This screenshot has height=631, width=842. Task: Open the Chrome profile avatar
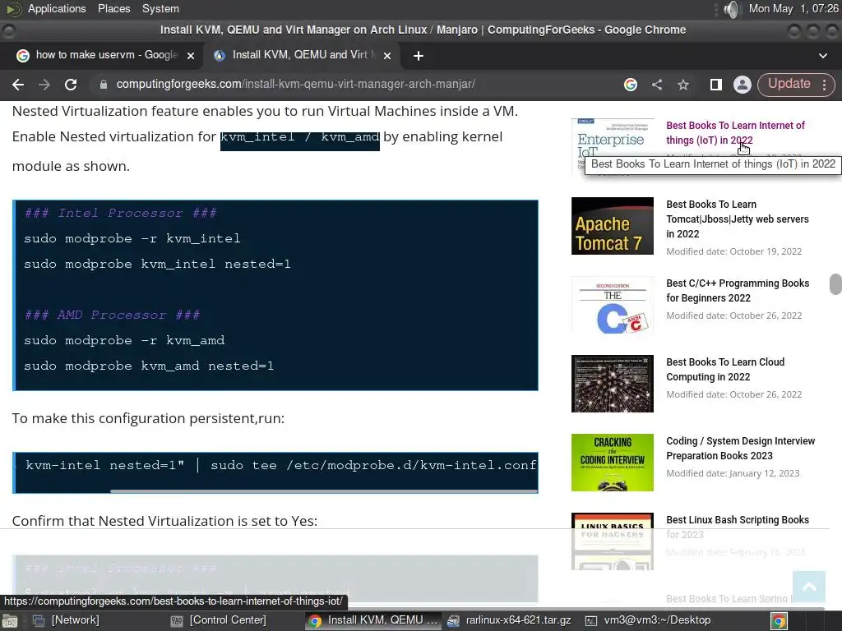coord(743,85)
